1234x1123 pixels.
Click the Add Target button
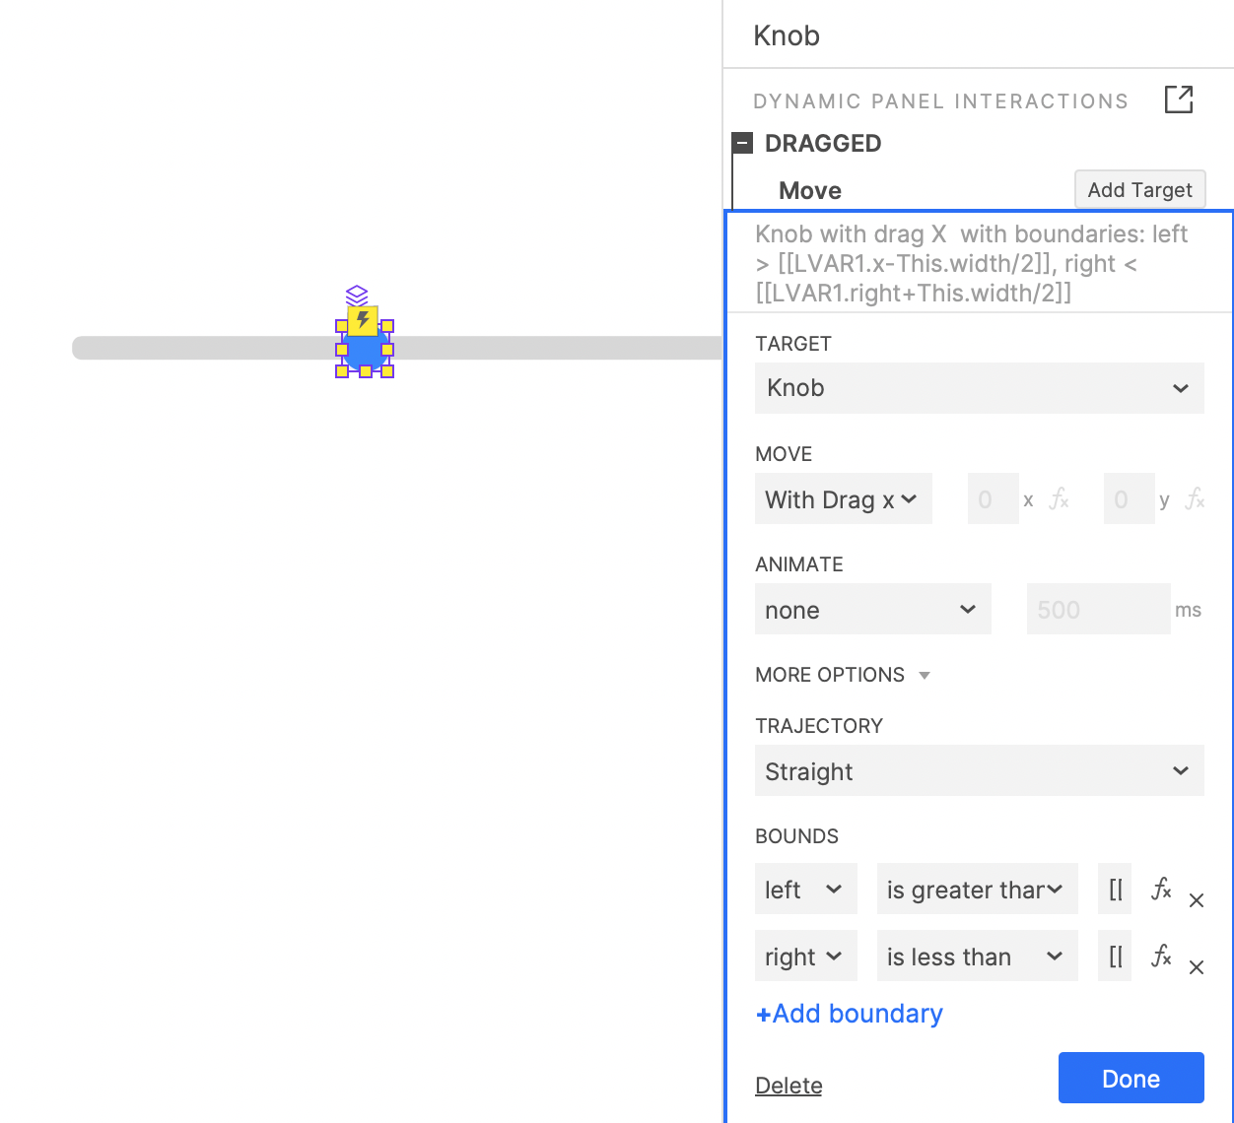pos(1139,190)
